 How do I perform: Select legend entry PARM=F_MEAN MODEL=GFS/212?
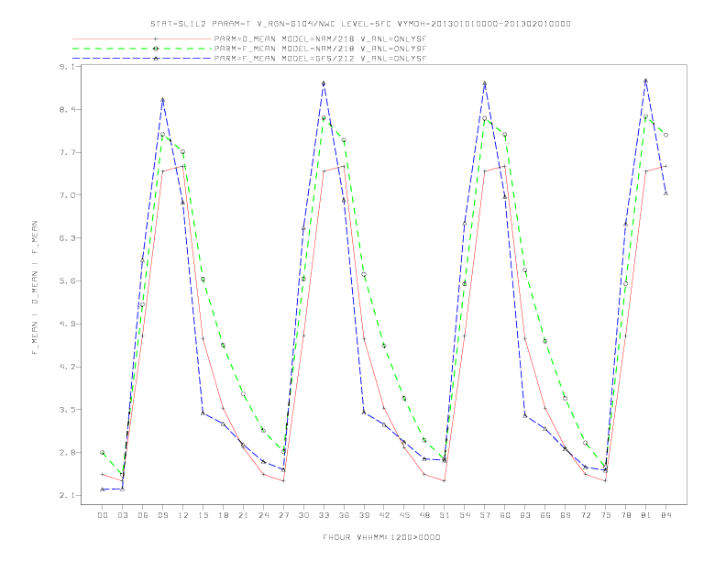(320, 59)
